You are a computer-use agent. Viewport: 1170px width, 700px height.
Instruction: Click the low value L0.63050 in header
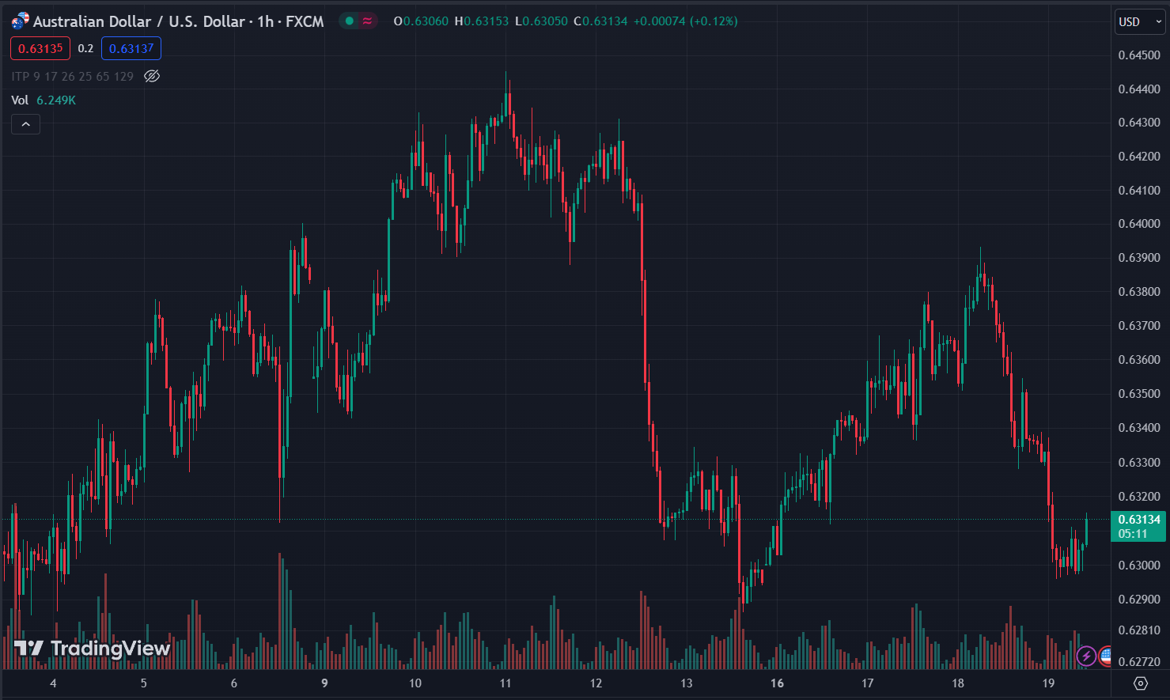click(x=541, y=21)
